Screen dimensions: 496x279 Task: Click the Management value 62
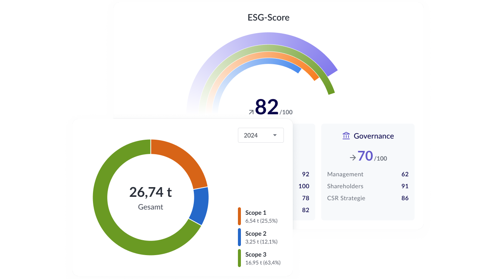pos(405,174)
